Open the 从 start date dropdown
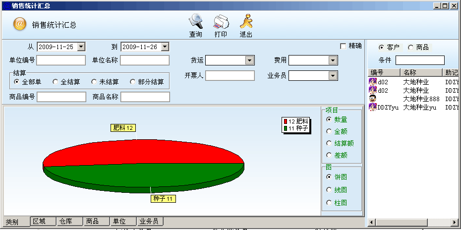This screenshot has width=461, height=230. click(81, 47)
